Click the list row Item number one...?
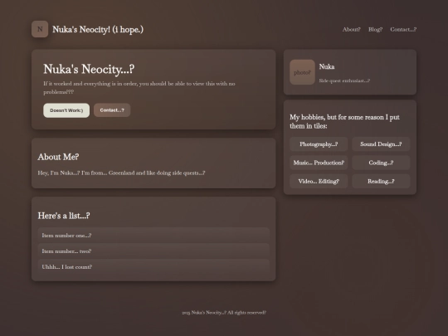 tap(153, 236)
